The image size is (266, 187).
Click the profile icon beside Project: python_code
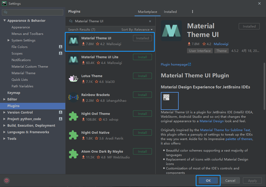pos(61,119)
